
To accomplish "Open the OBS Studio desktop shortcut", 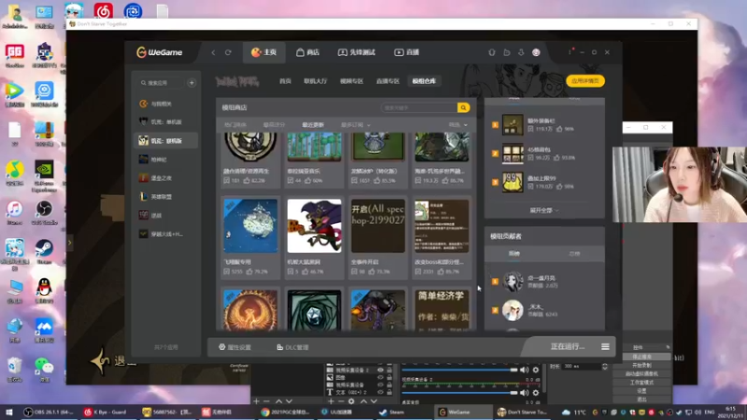I will tap(44, 213).
